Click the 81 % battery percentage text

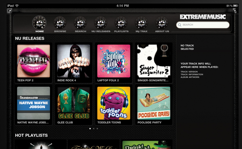pyautogui.click(x=229, y=6)
